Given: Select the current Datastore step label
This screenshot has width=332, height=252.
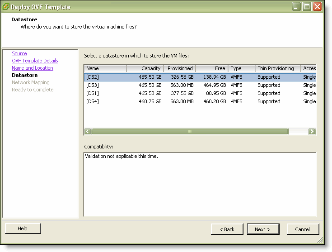Looking at the screenshot, I should (25, 75).
